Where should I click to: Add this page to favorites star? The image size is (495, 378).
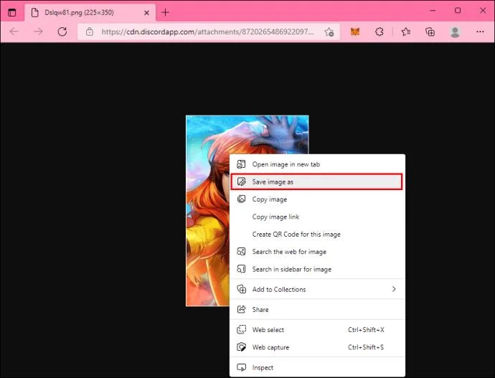329,32
